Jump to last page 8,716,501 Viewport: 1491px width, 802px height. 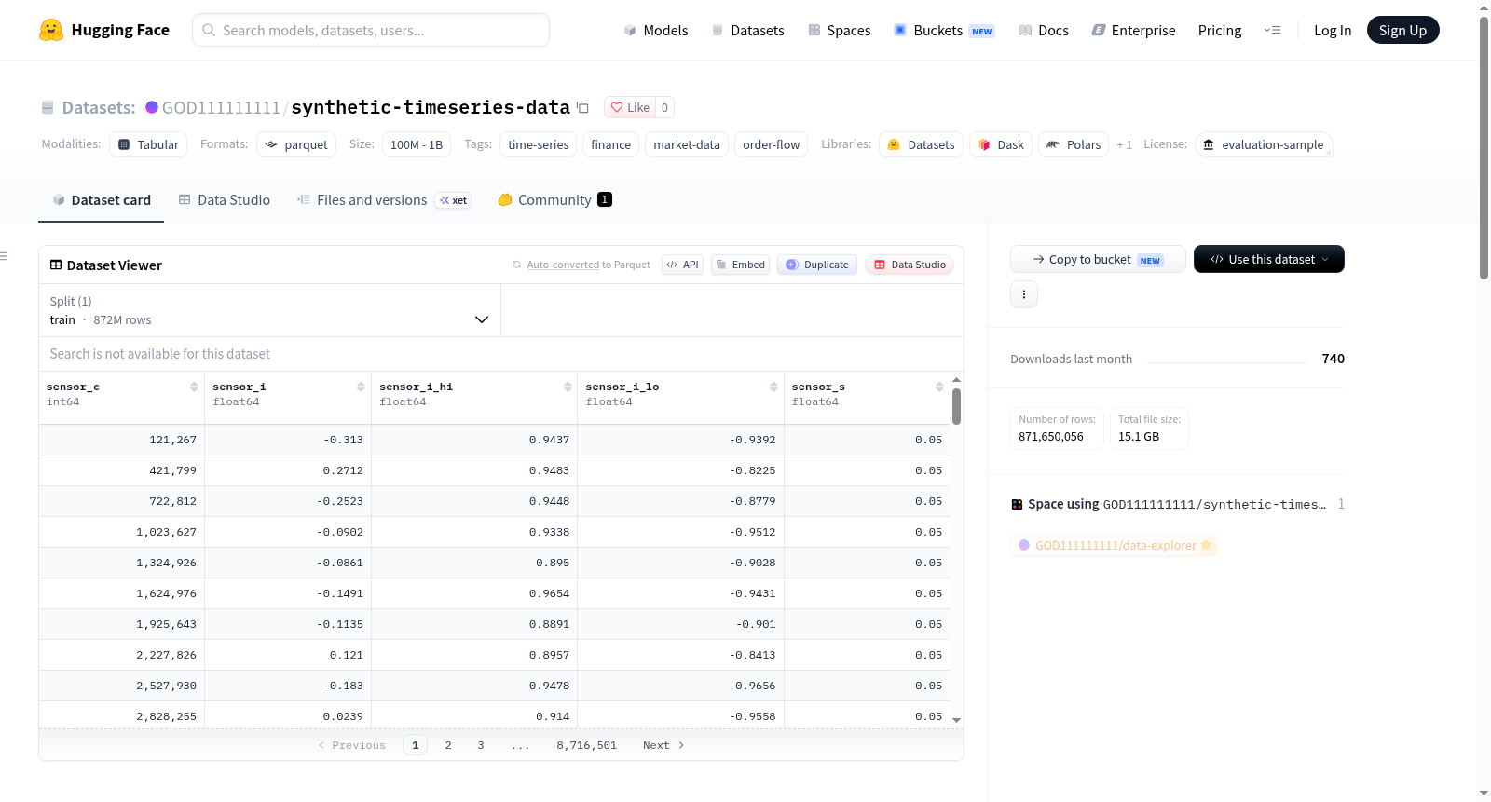coord(587,745)
